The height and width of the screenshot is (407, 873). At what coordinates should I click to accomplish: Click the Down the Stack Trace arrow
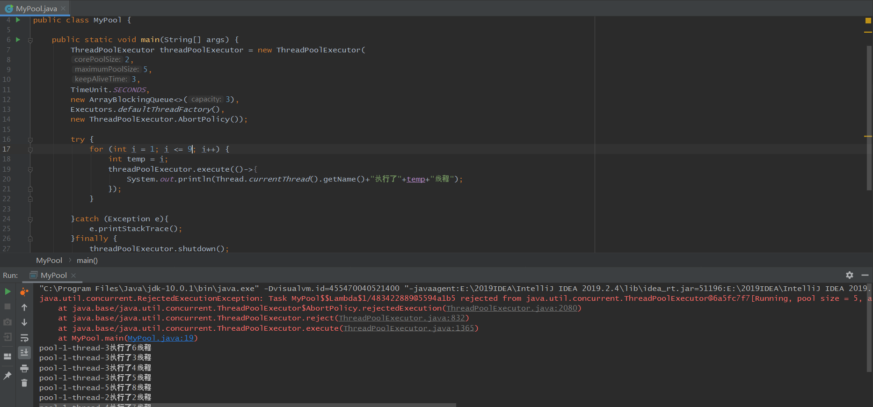(24, 322)
